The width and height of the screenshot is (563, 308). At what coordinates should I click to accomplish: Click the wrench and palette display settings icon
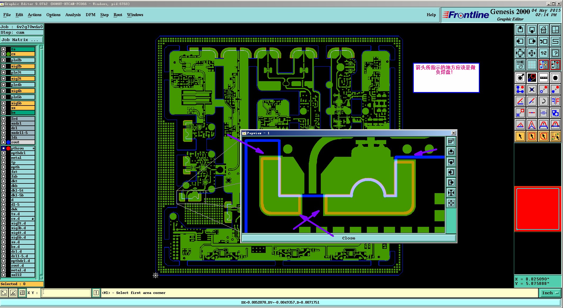[520, 65]
